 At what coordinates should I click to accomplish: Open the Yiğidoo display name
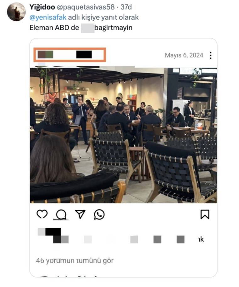(42, 7)
